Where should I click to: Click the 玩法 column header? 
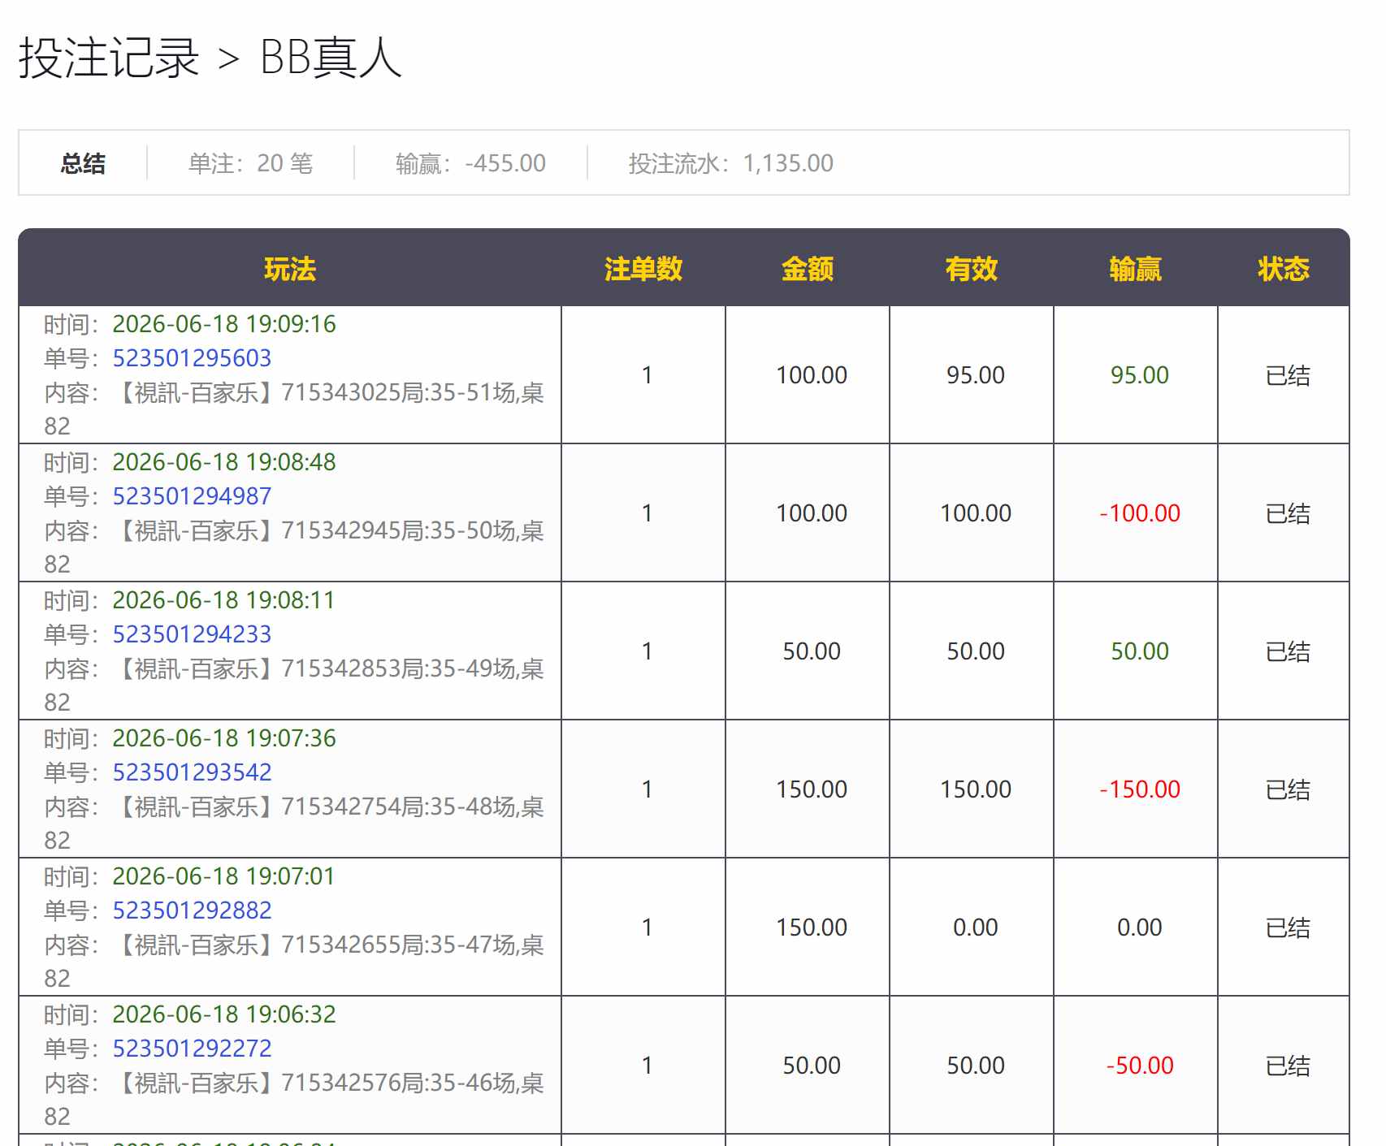[290, 269]
